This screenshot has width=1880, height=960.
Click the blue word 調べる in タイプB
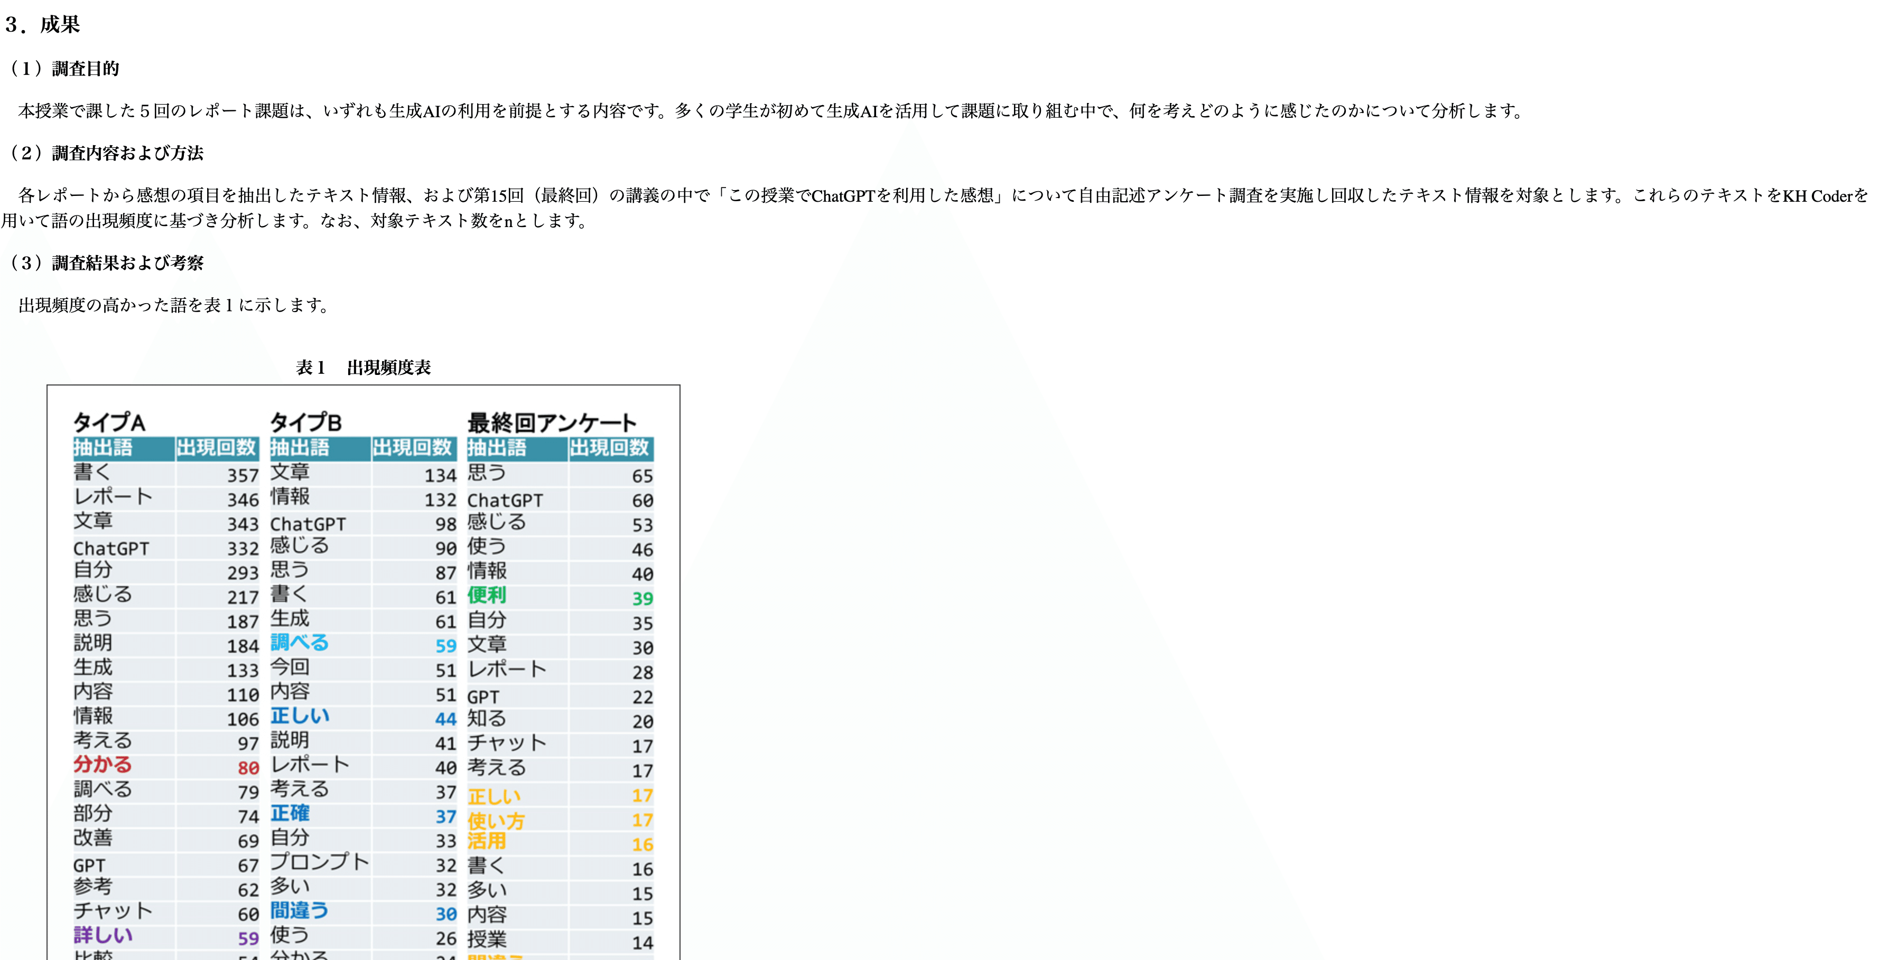(299, 643)
